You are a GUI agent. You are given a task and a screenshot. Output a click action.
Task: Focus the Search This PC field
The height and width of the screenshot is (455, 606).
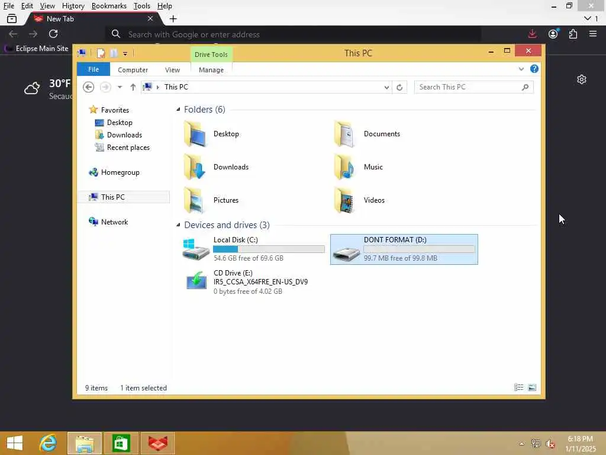(473, 87)
